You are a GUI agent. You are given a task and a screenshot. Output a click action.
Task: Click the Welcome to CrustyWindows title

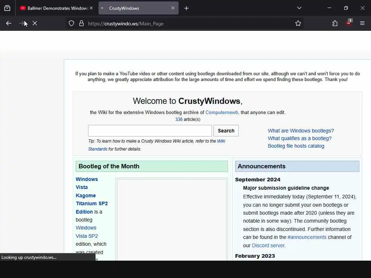(187, 101)
